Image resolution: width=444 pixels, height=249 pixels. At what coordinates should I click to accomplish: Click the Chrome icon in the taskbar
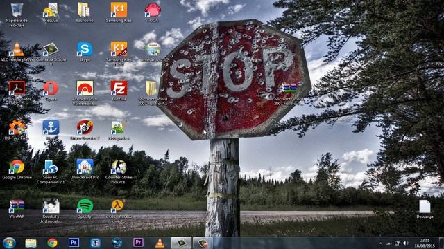(x=52, y=243)
